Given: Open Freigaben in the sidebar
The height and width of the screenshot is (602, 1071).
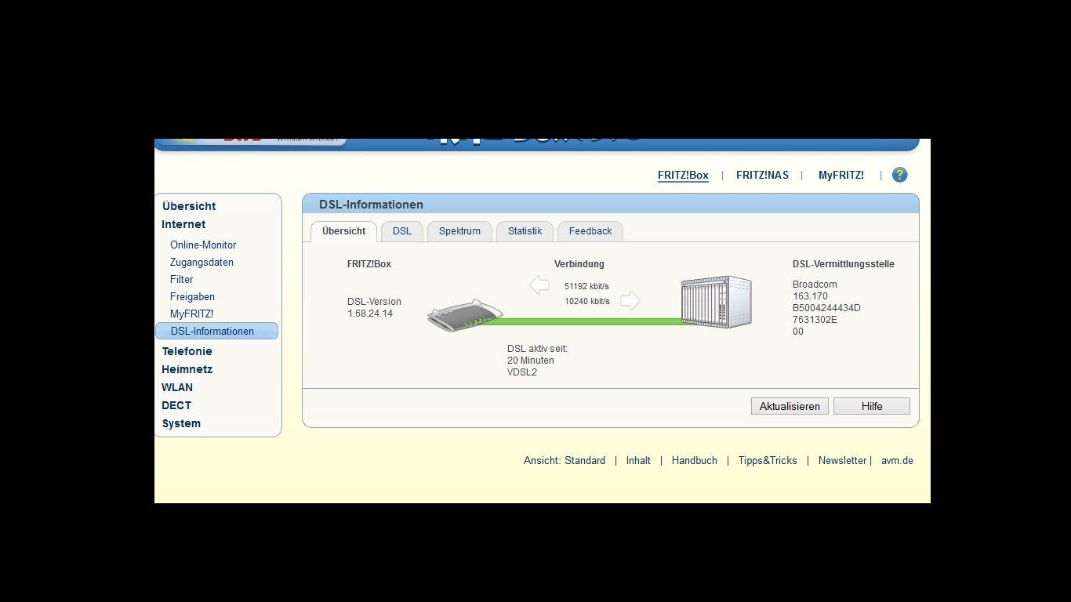Looking at the screenshot, I should 192,296.
